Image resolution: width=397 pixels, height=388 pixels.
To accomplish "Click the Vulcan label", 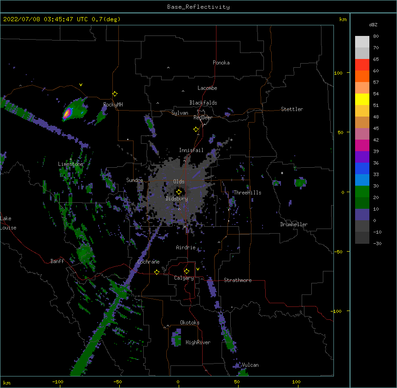I will click(250, 365).
